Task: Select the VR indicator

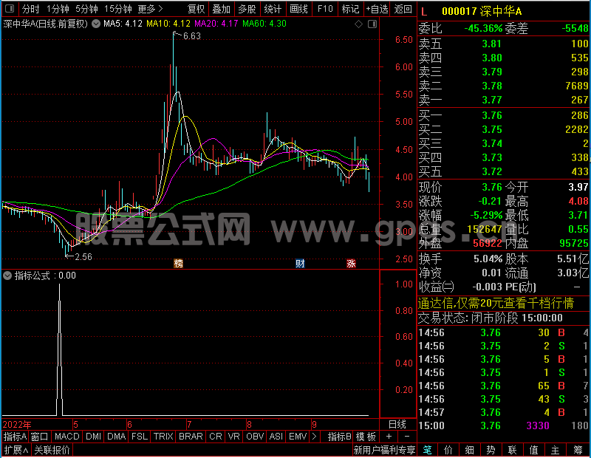Action: [x=233, y=437]
